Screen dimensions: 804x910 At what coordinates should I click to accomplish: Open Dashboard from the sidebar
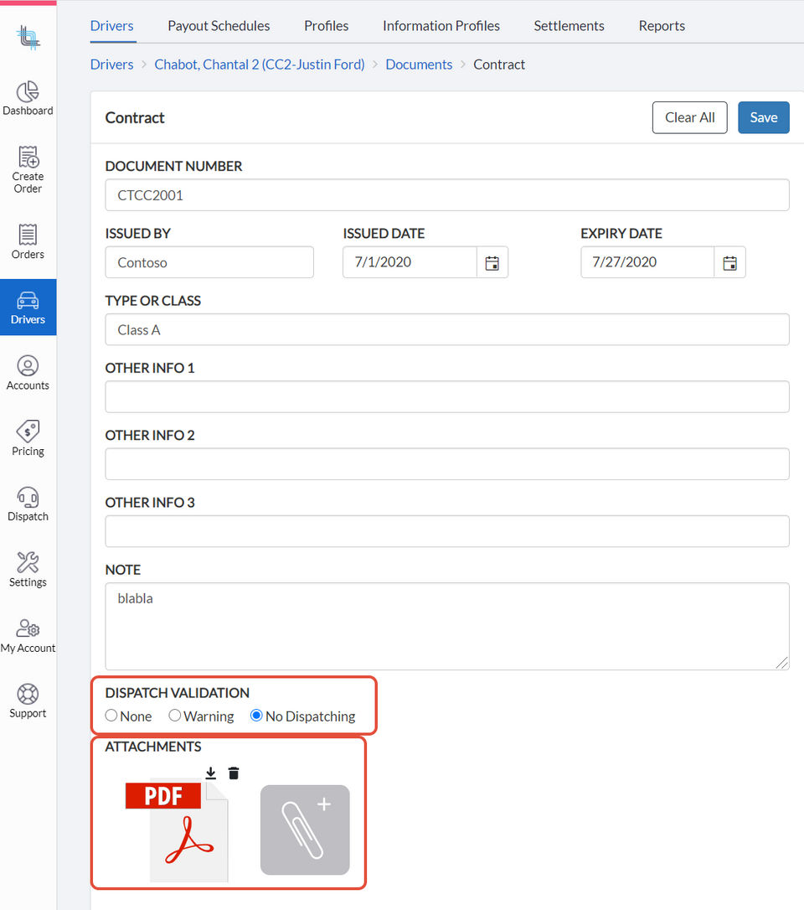28,99
